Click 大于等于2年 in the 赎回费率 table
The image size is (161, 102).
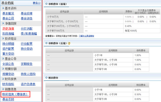click(x=101, y=99)
